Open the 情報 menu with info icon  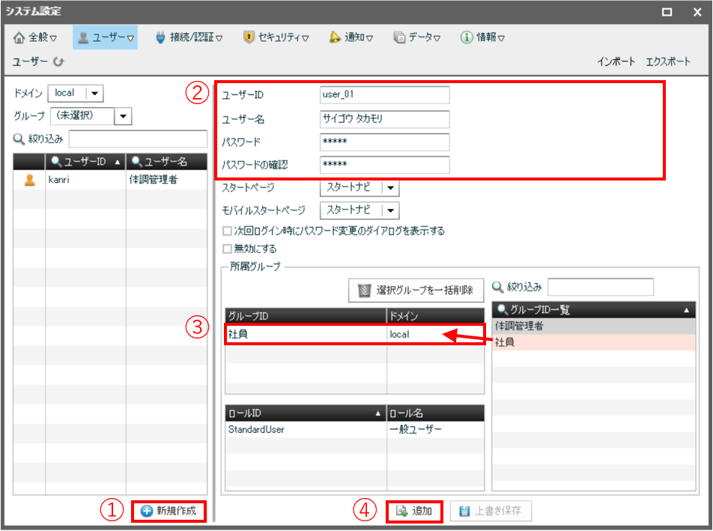482,37
